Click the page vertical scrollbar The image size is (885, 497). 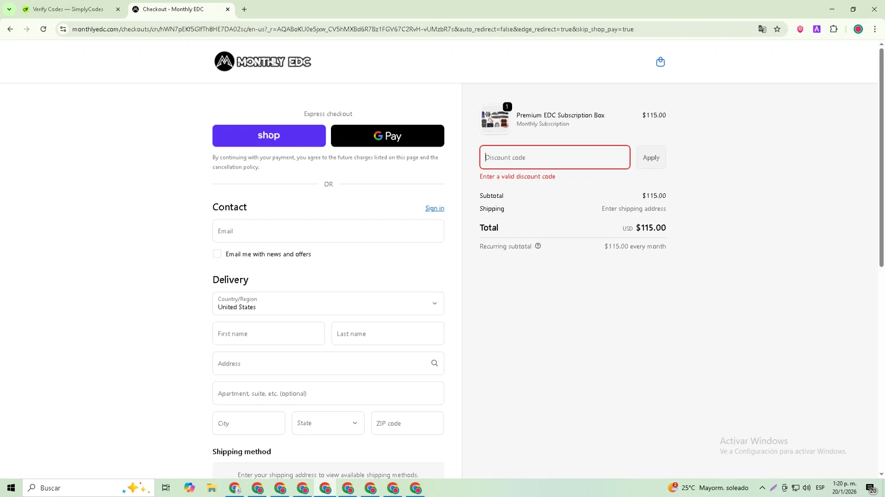[881, 157]
